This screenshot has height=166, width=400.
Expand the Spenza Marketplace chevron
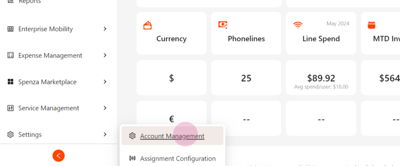click(x=105, y=82)
